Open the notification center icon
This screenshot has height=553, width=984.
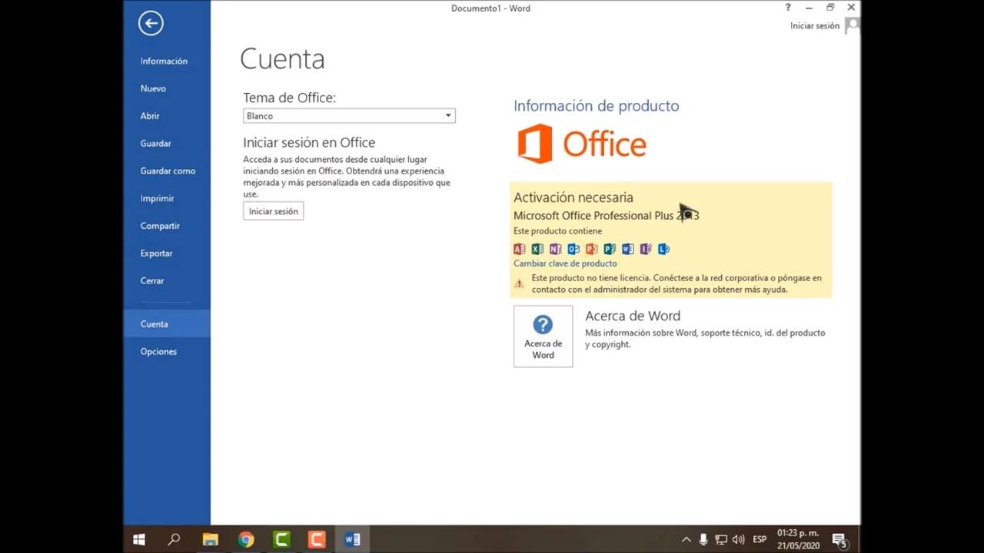point(839,540)
